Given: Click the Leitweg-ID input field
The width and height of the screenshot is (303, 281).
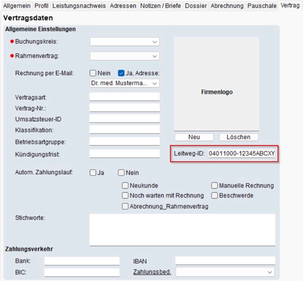Looking at the screenshot, I should coord(241,154).
